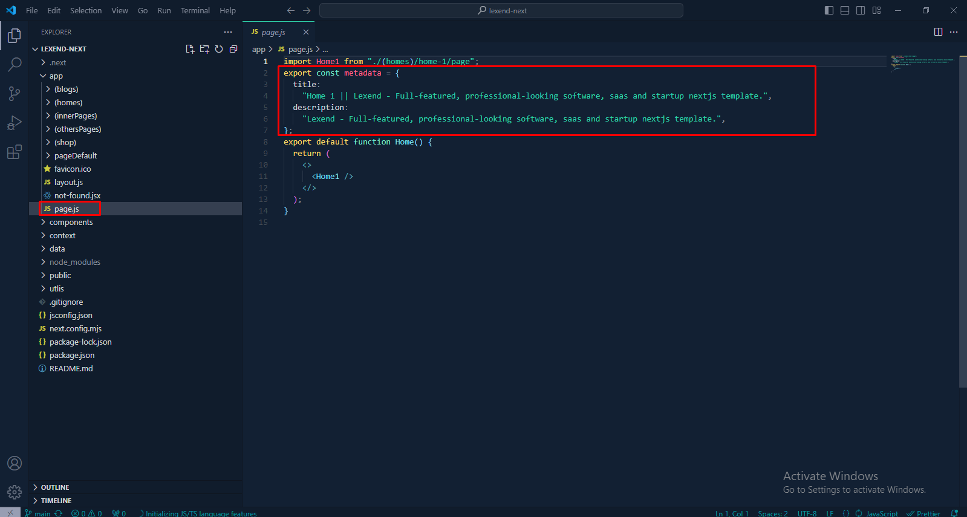Open Explorer views and more actions menu

[x=228, y=32]
